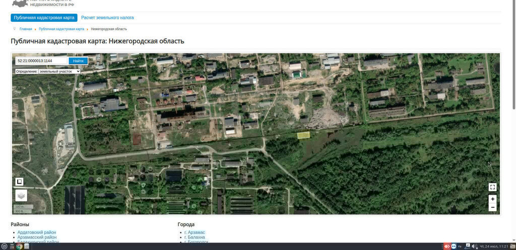Open the г. Арзамас city link
Image resolution: width=516 pixels, height=250 pixels.
coord(195,232)
